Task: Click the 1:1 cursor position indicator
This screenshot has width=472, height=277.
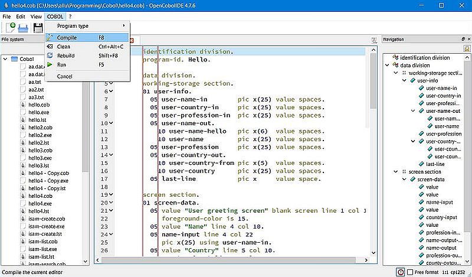Action: point(447,272)
